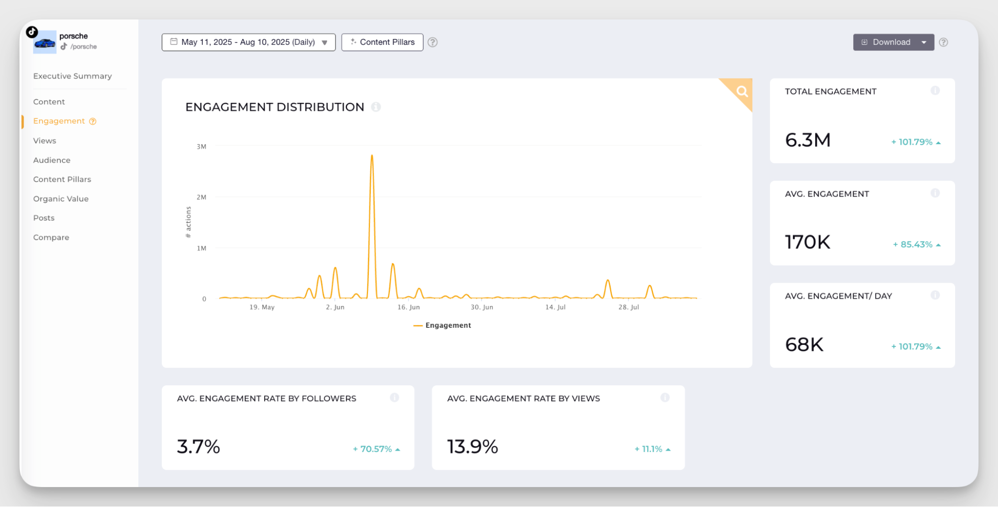Image resolution: width=998 pixels, height=507 pixels.
Task: Open the Executive Summary section
Action: tap(72, 76)
